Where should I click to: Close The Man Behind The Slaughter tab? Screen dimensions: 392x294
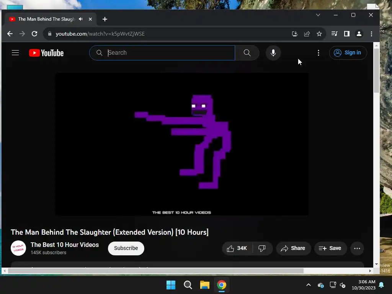tap(90, 19)
